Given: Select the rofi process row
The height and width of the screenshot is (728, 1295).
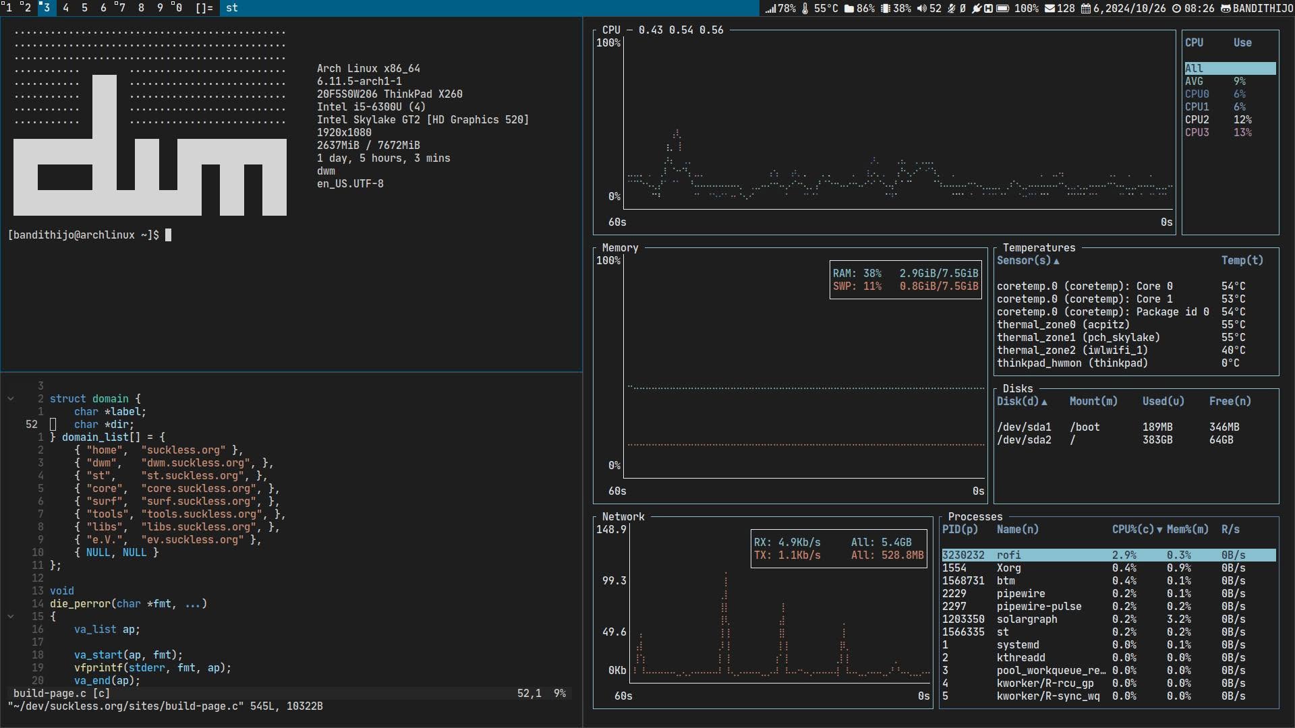Looking at the screenshot, I should (x=1109, y=555).
